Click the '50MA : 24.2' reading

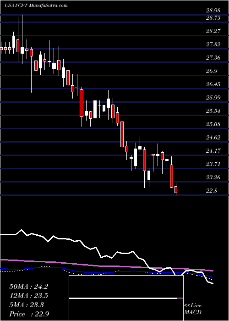(28, 287)
